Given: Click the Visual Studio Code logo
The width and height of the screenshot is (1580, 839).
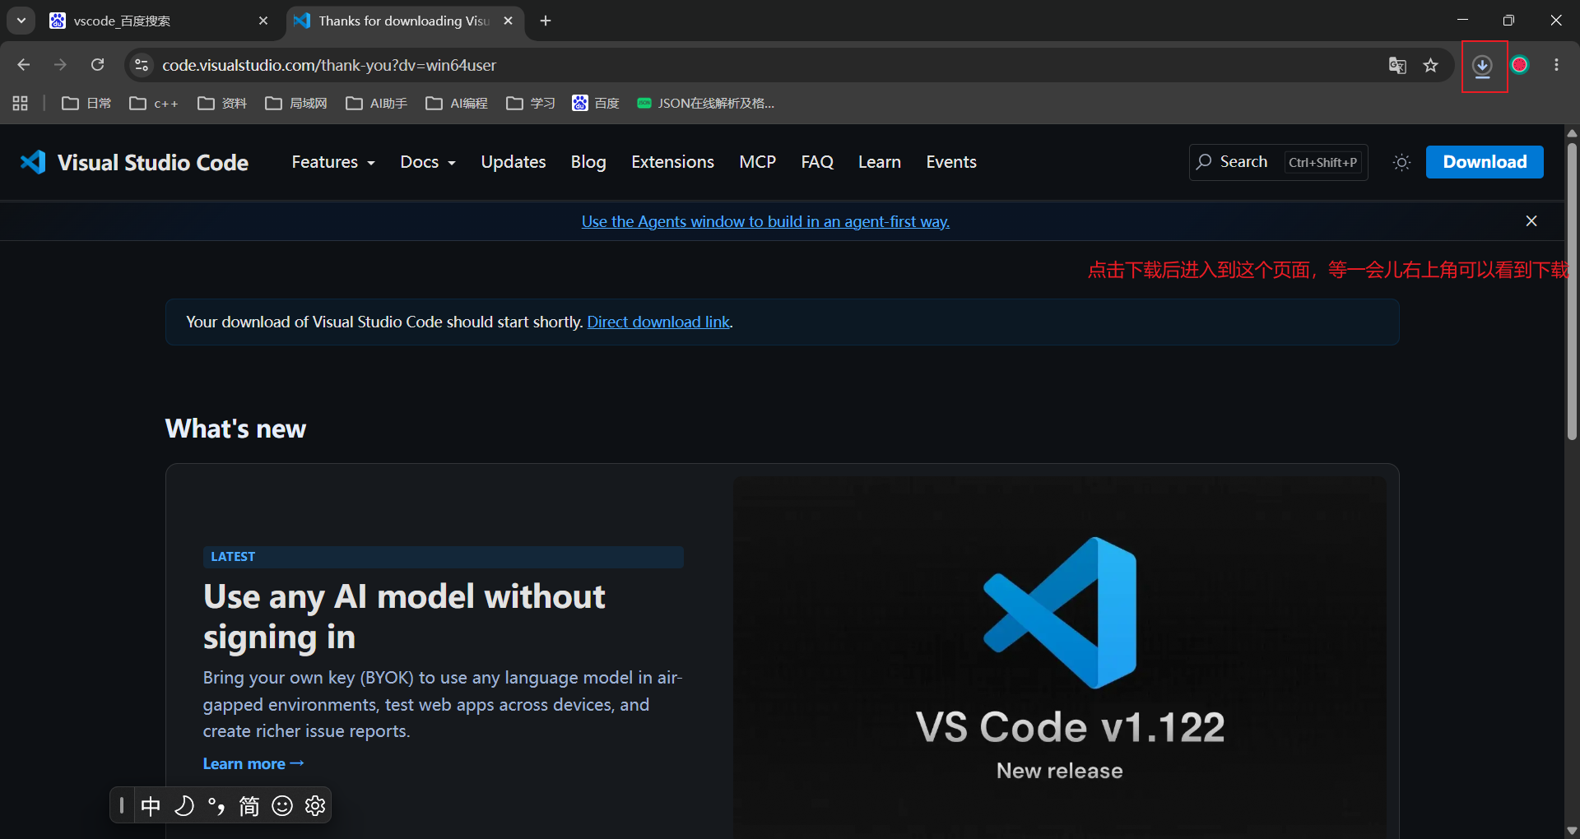Looking at the screenshot, I should click(134, 162).
